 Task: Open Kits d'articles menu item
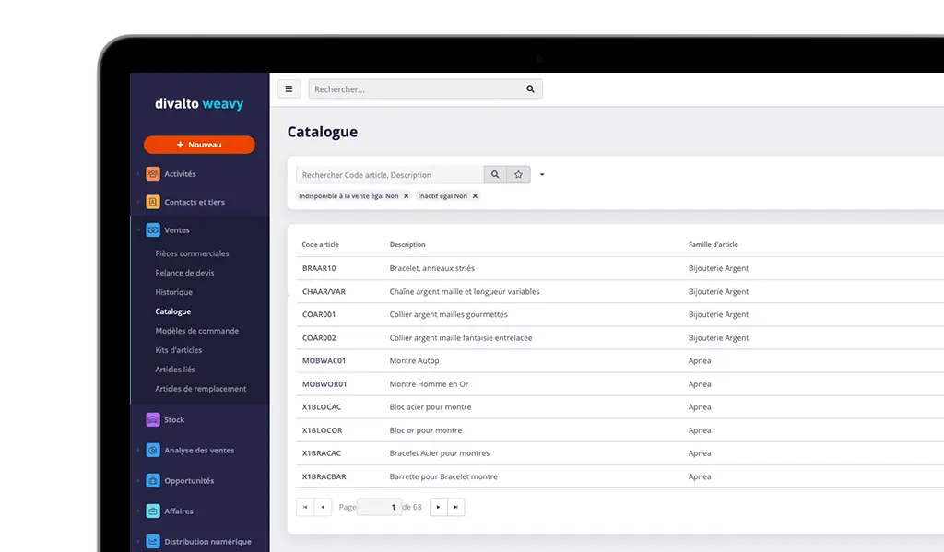tap(179, 350)
